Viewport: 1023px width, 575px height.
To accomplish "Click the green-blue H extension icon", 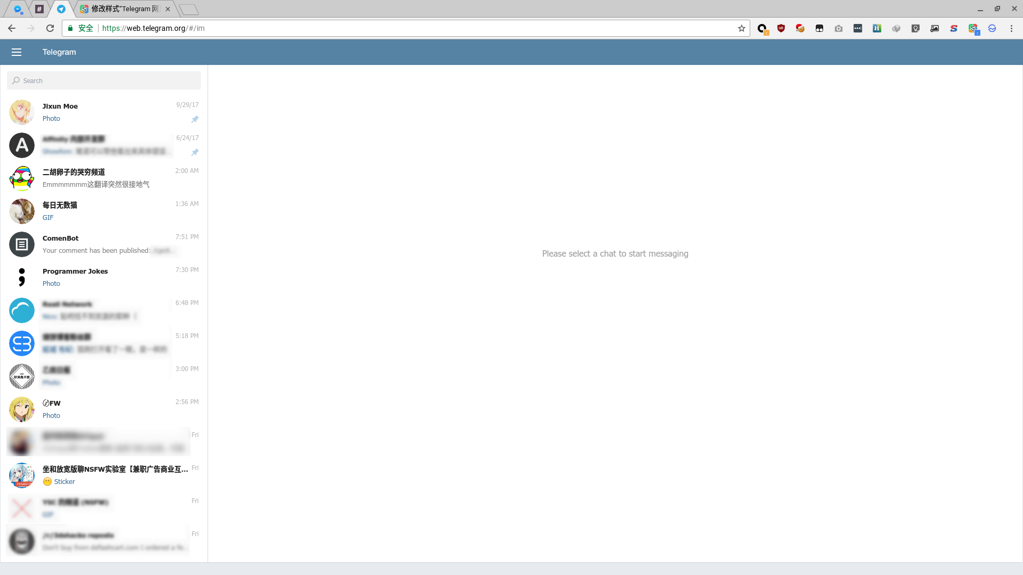I will pyautogui.click(x=877, y=28).
